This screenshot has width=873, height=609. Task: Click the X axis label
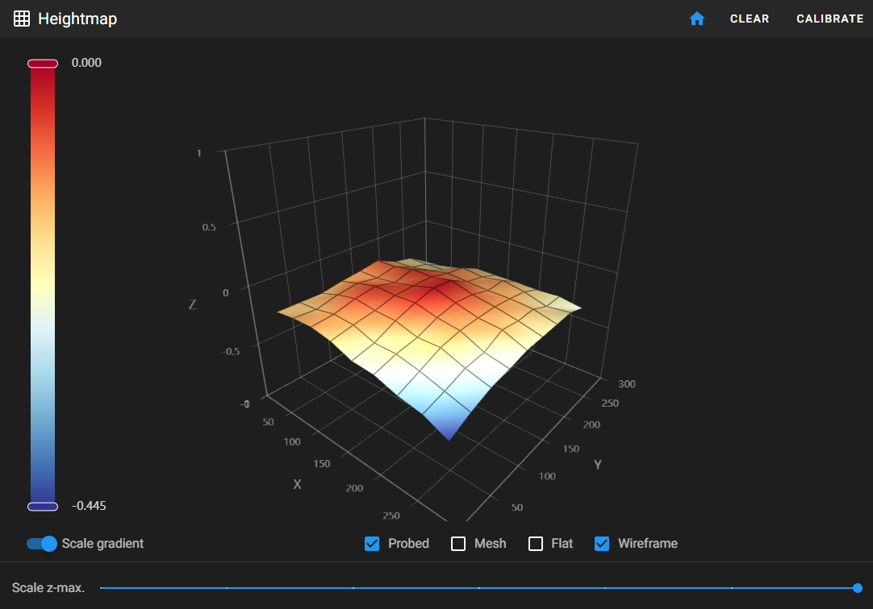[x=297, y=484]
